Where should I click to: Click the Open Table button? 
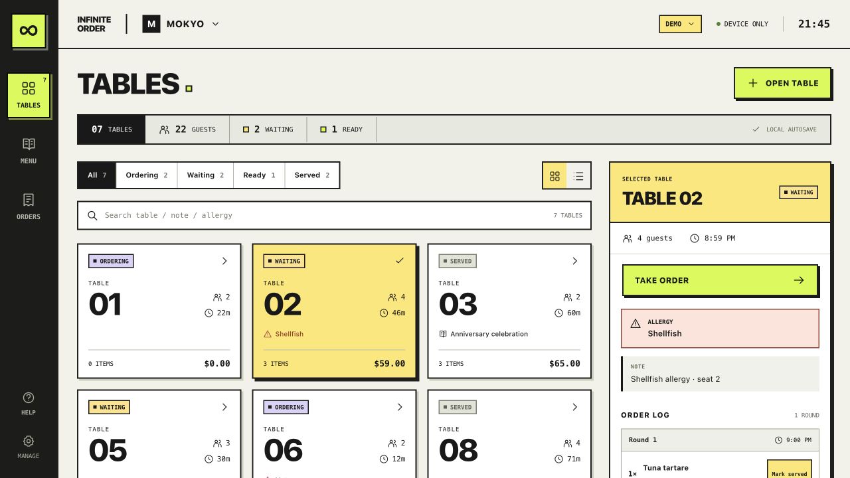coord(782,83)
